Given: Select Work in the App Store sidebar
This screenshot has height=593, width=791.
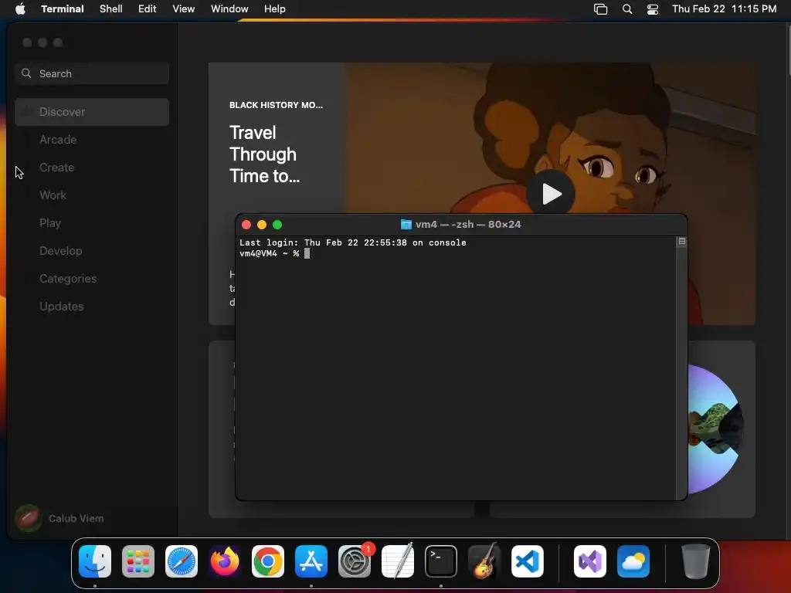Looking at the screenshot, I should 92,195.
